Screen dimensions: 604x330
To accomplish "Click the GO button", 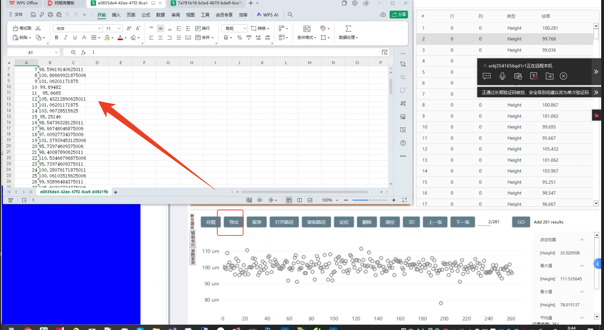I will (521, 222).
